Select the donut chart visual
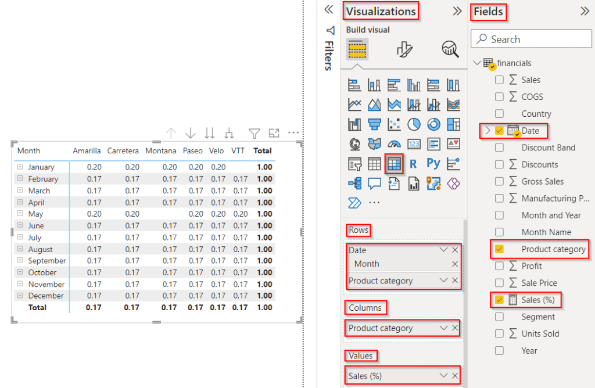This screenshot has width=595, height=388. (433, 124)
